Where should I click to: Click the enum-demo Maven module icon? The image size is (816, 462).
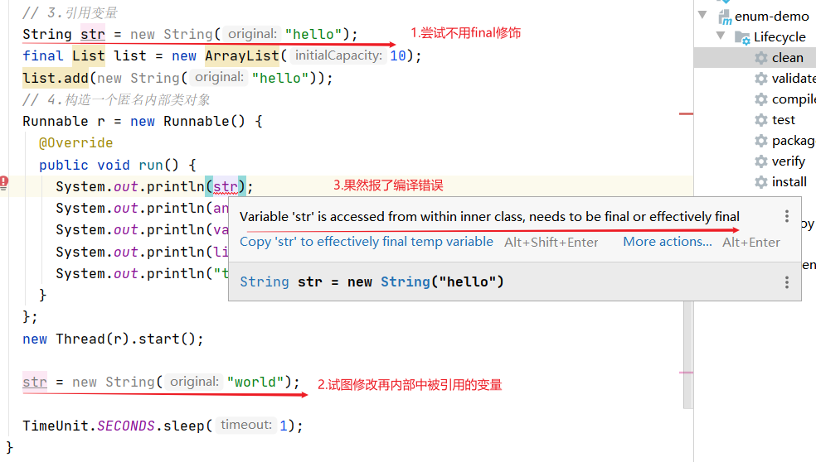pyautogui.click(x=725, y=17)
